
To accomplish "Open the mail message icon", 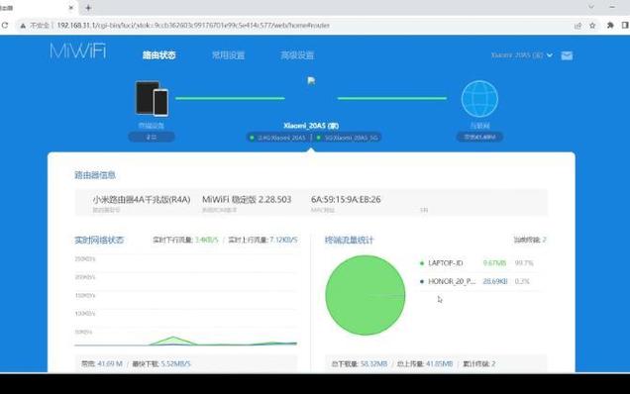I will point(567,55).
